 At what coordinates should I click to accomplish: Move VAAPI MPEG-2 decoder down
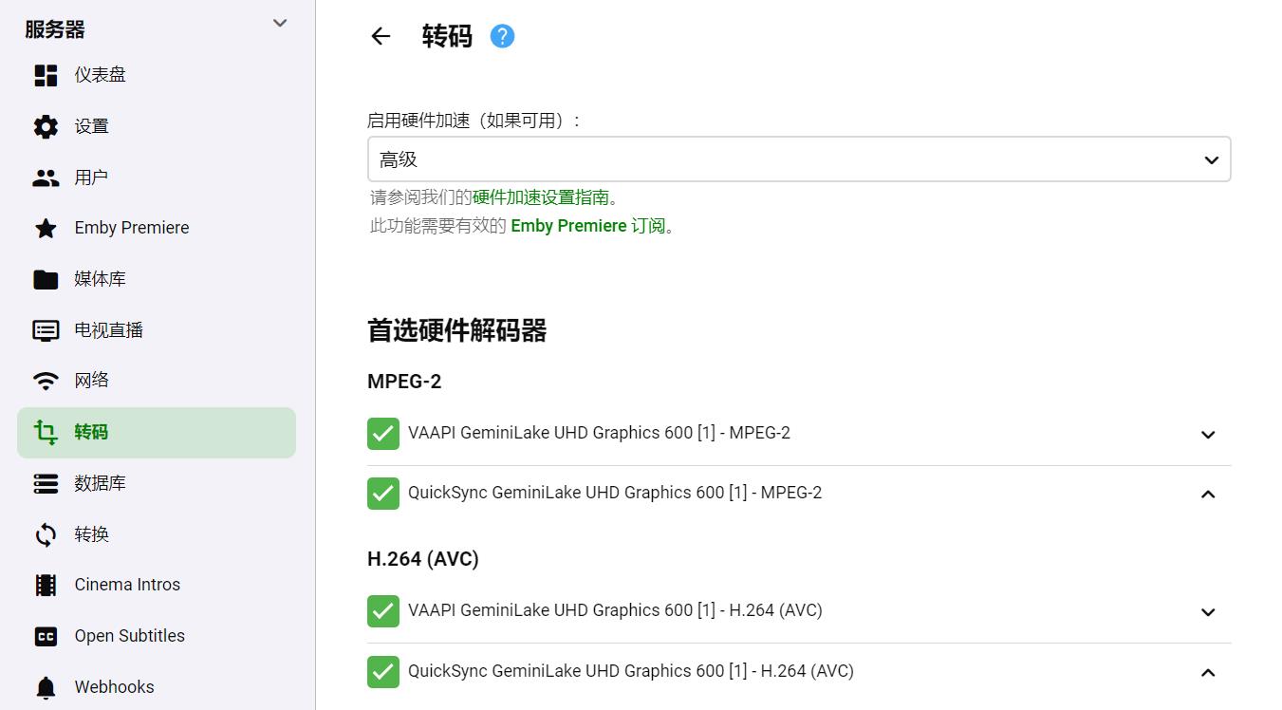point(1208,435)
